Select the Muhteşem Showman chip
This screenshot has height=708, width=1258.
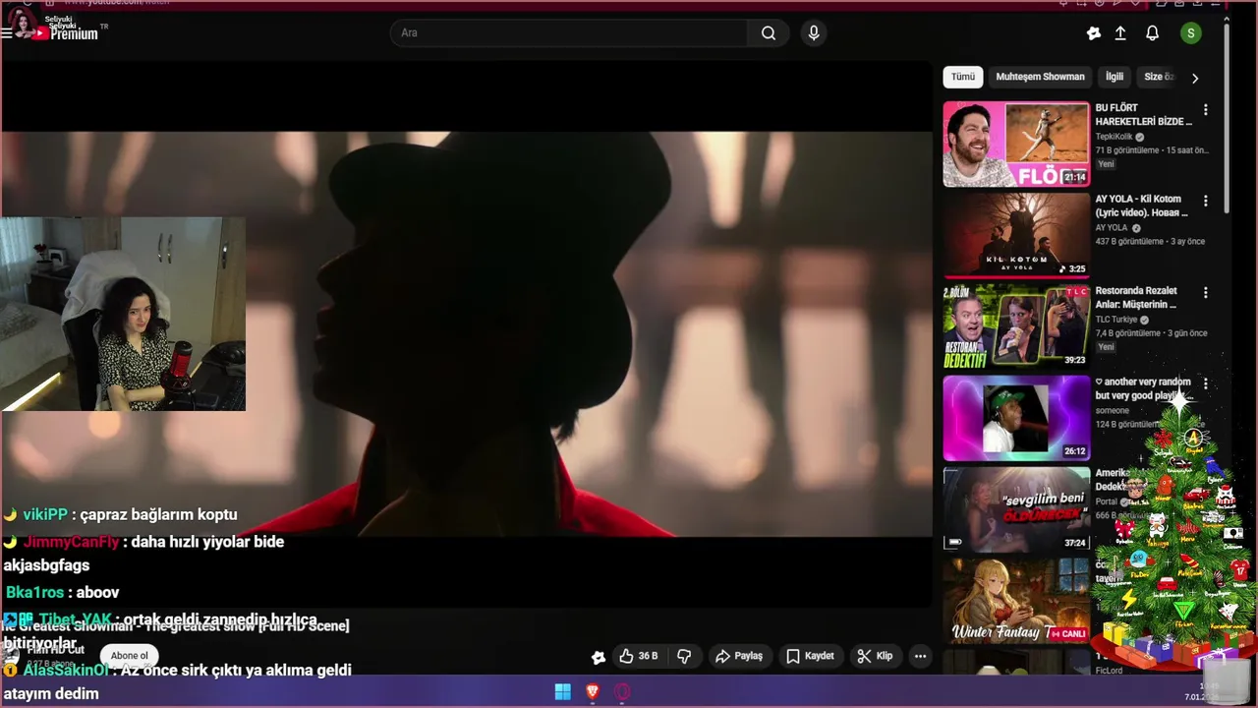pos(1040,77)
